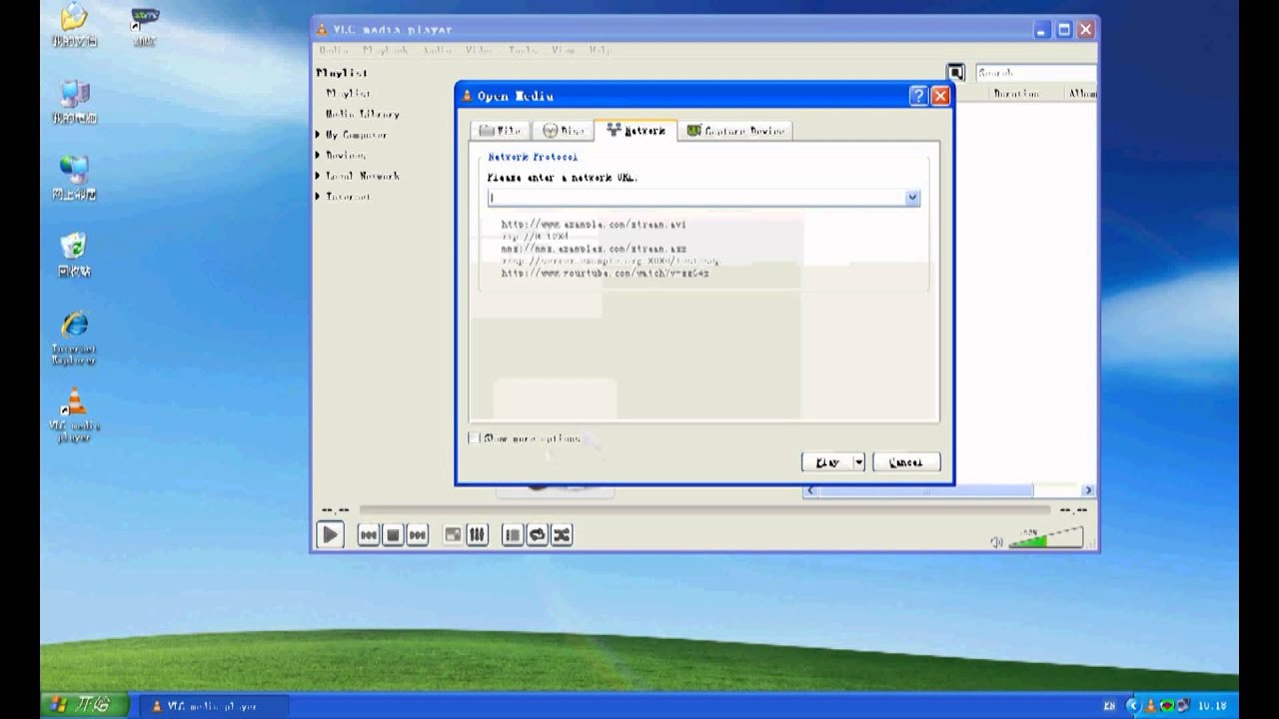Select the Network tab
The image size is (1279, 719).
[x=636, y=131]
